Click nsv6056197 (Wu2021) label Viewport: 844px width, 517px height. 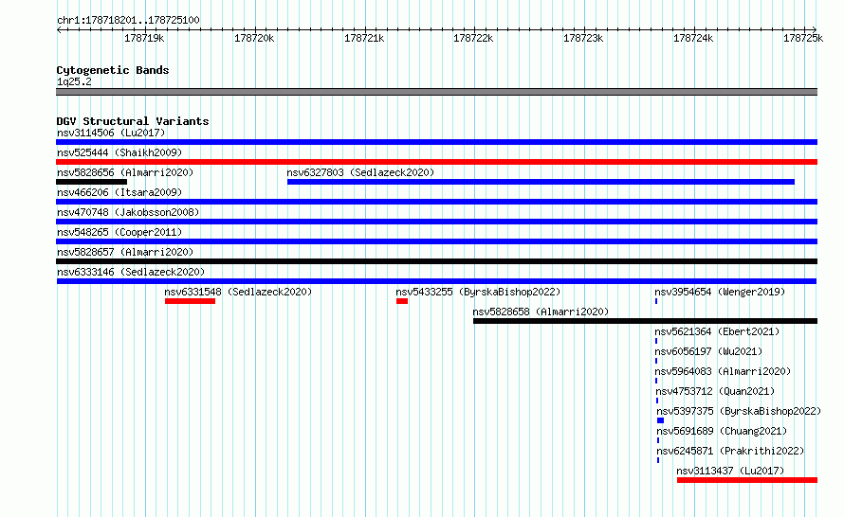click(x=708, y=351)
